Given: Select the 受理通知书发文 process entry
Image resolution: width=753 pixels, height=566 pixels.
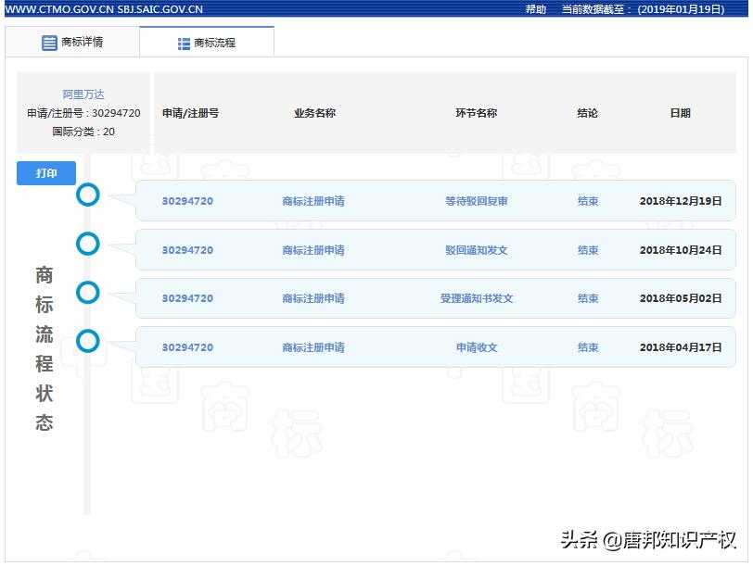Looking at the screenshot, I should click(x=476, y=298).
